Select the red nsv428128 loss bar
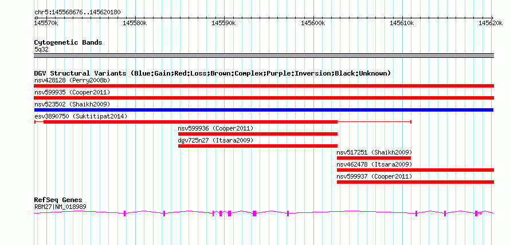This screenshot has height=245, width=510. coord(264,86)
